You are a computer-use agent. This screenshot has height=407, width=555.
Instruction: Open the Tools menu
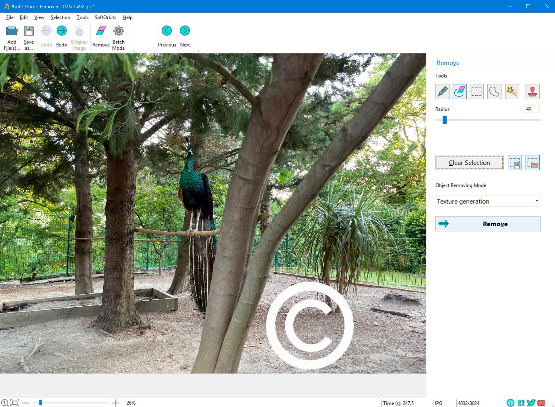click(x=82, y=17)
